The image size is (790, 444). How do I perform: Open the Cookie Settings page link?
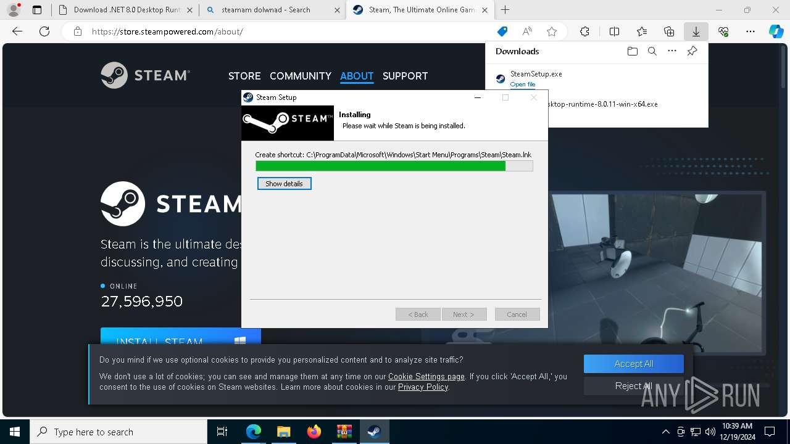coord(426,376)
